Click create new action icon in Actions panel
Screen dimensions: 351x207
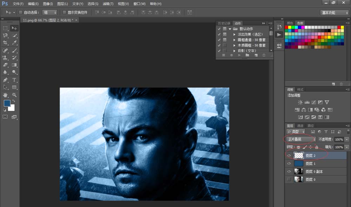click(x=256, y=55)
